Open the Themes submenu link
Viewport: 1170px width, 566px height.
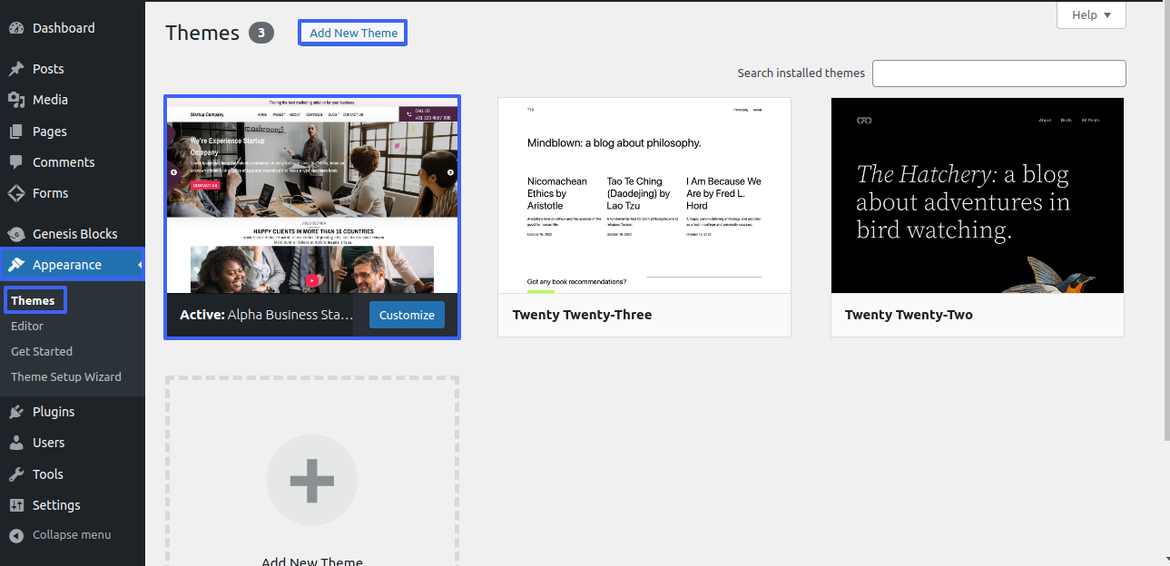point(33,300)
